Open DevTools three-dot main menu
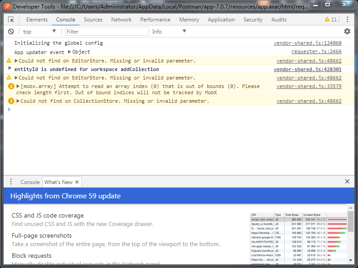The image size is (358, 268). tap(347, 20)
